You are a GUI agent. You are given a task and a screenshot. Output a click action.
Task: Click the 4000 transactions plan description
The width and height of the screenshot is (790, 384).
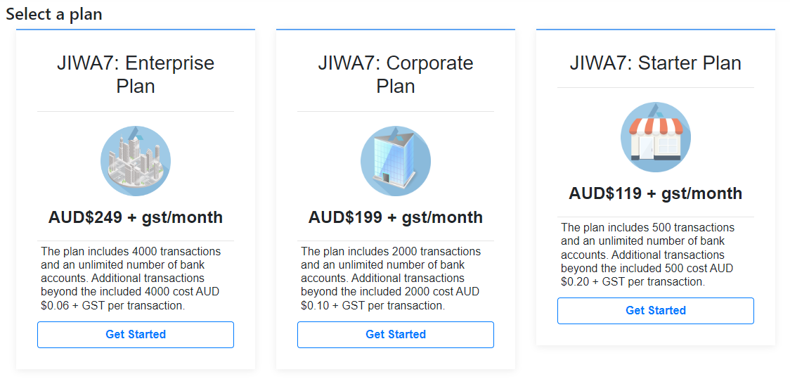point(131,279)
